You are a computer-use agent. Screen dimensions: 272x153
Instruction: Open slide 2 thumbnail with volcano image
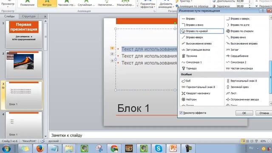pos(24,65)
